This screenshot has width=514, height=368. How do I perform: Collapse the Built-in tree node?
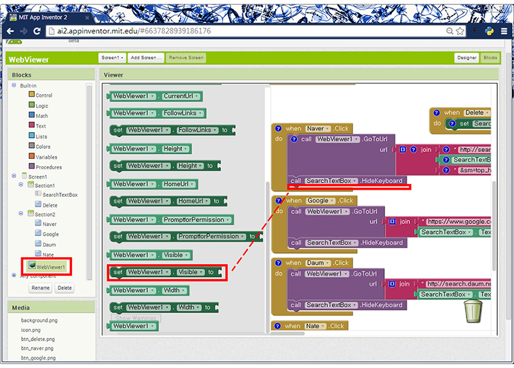[13, 85]
